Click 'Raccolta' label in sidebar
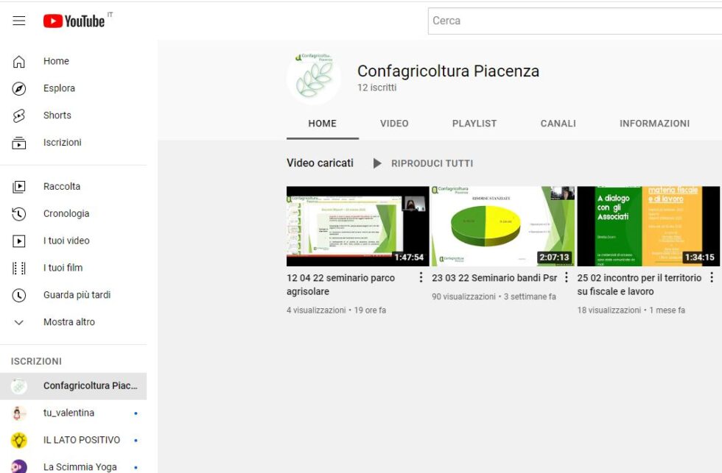This screenshot has height=473, width=722. point(62,187)
